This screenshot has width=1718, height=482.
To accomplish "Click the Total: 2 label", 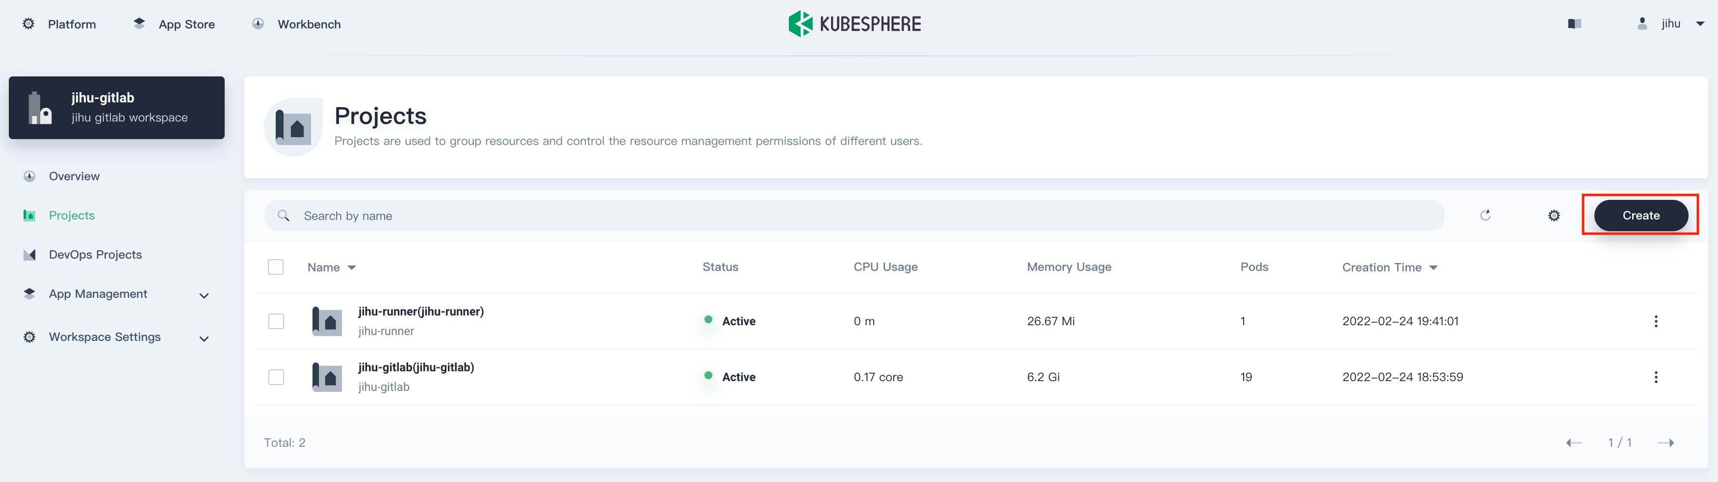I will tap(285, 443).
